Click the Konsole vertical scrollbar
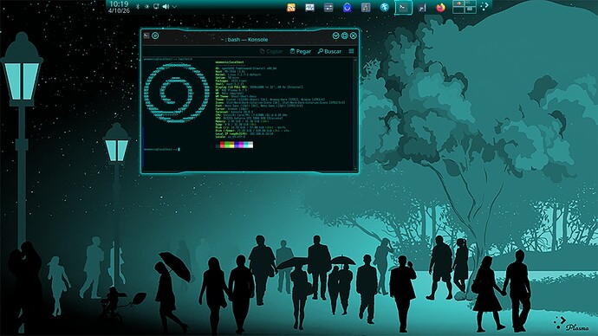Screen dimensions: 598x336 click(x=355, y=113)
